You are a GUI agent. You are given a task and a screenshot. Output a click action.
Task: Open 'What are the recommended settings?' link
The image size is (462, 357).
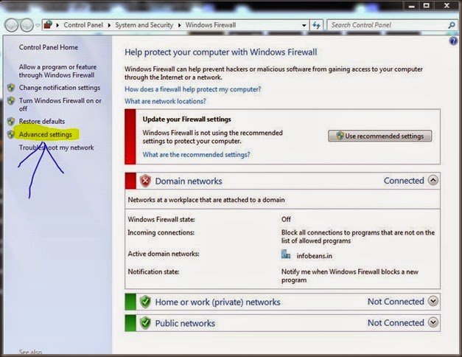click(x=196, y=155)
